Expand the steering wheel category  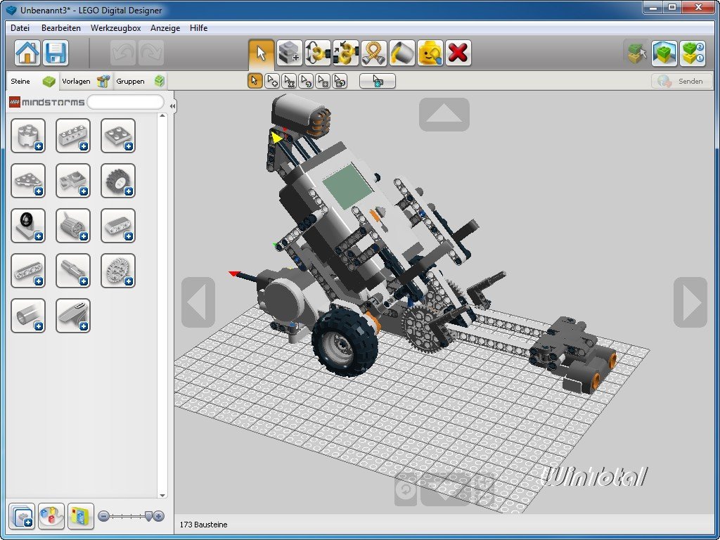[28, 226]
